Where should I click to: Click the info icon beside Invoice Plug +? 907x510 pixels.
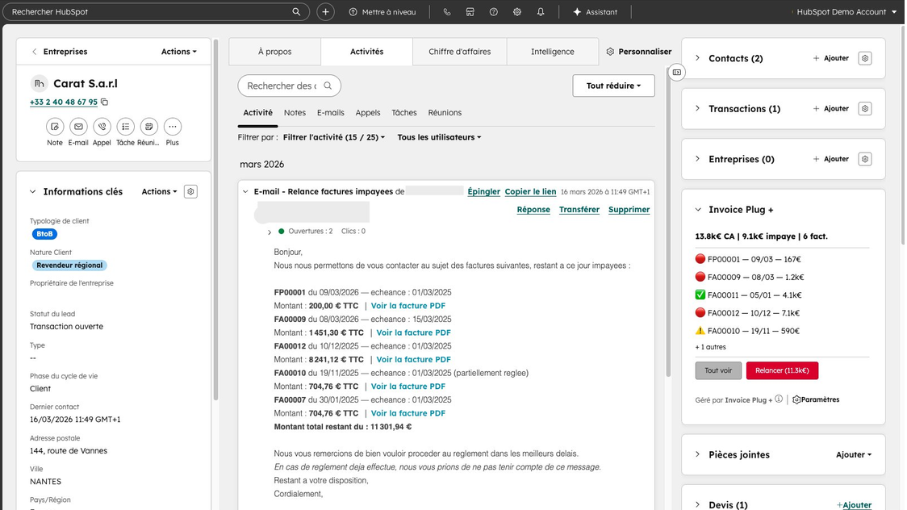point(779,399)
